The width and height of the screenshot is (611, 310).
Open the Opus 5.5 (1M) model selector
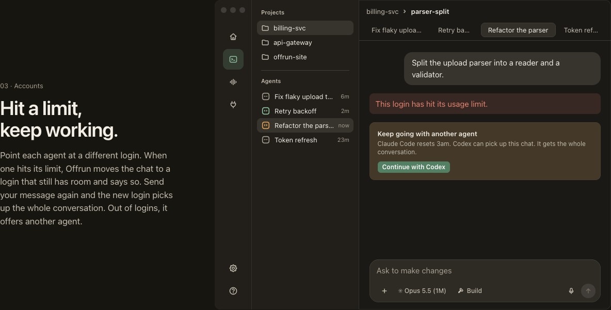click(x=422, y=291)
